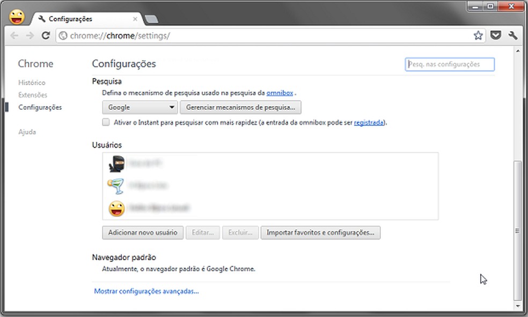The height and width of the screenshot is (317, 528).
Task: Go to Extensões in the sidebar
Action: click(x=33, y=95)
